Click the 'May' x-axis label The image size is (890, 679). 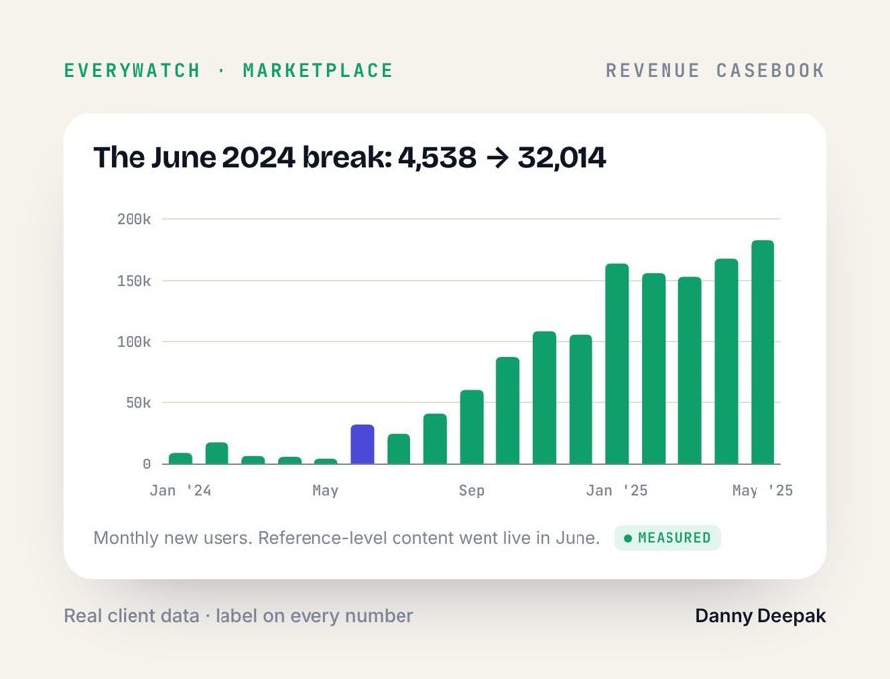(x=325, y=490)
